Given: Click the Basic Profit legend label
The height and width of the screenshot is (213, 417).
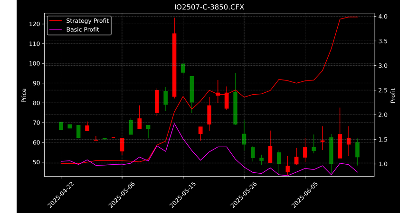Looking at the screenshot, I should (x=83, y=29).
